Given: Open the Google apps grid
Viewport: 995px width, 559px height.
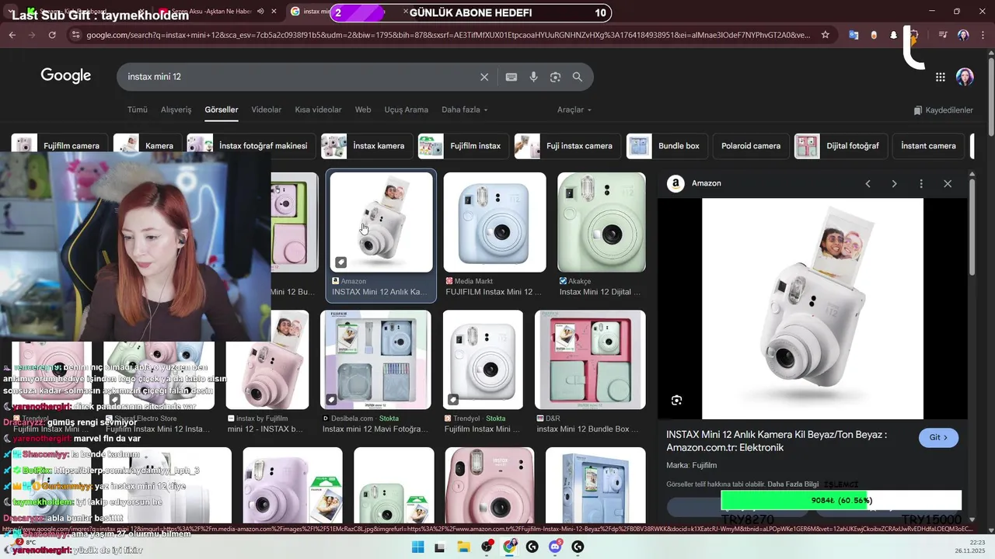Looking at the screenshot, I should 941,77.
